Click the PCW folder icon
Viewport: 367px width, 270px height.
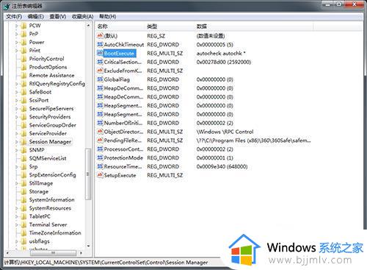pos(23,26)
